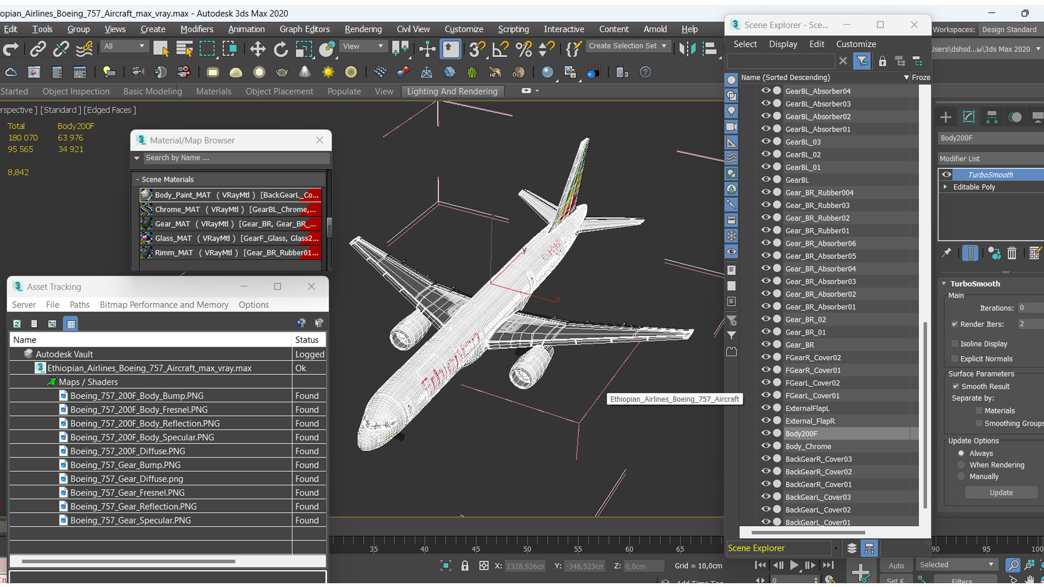The height and width of the screenshot is (587, 1044).
Task: Click the lock icon in the Scene Explorer toolbar
Action: (x=883, y=61)
